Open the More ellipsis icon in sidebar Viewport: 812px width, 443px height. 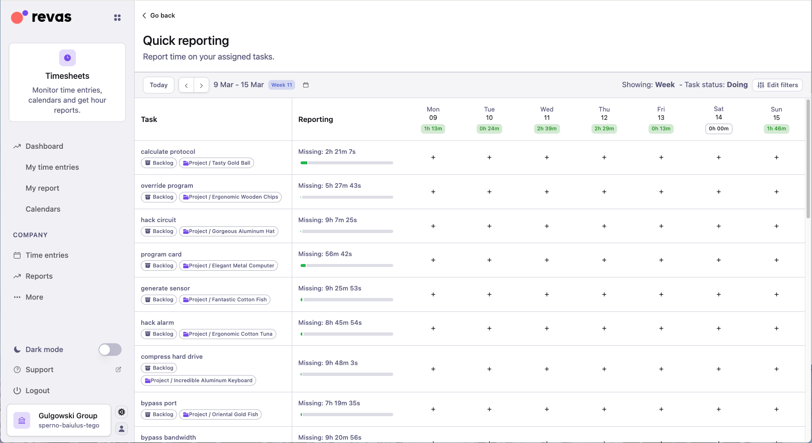(x=17, y=297)
